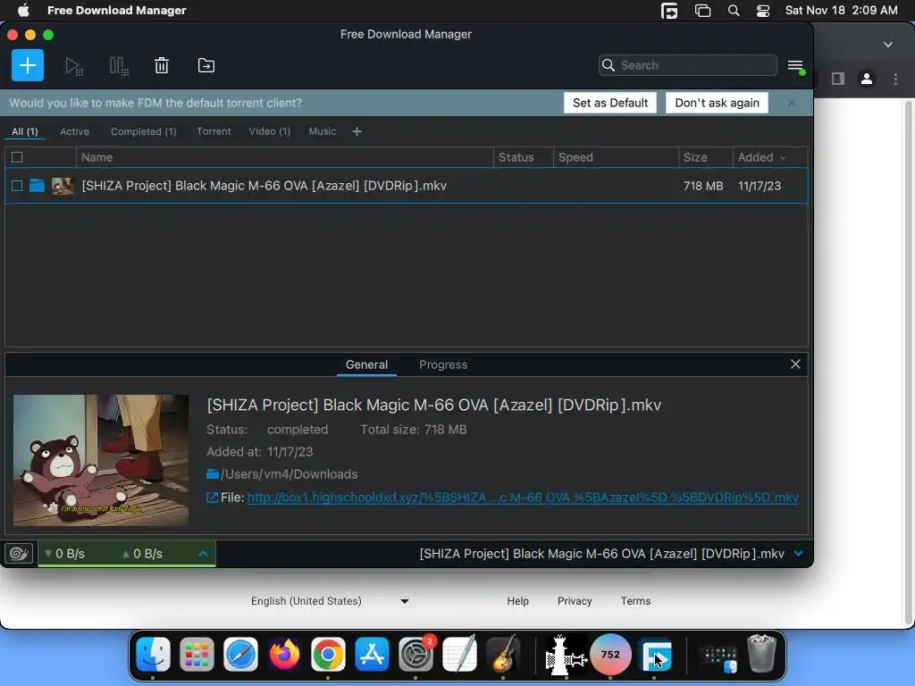
Task: Tick the select-all checkbox in table header
Action: point(17,157)
